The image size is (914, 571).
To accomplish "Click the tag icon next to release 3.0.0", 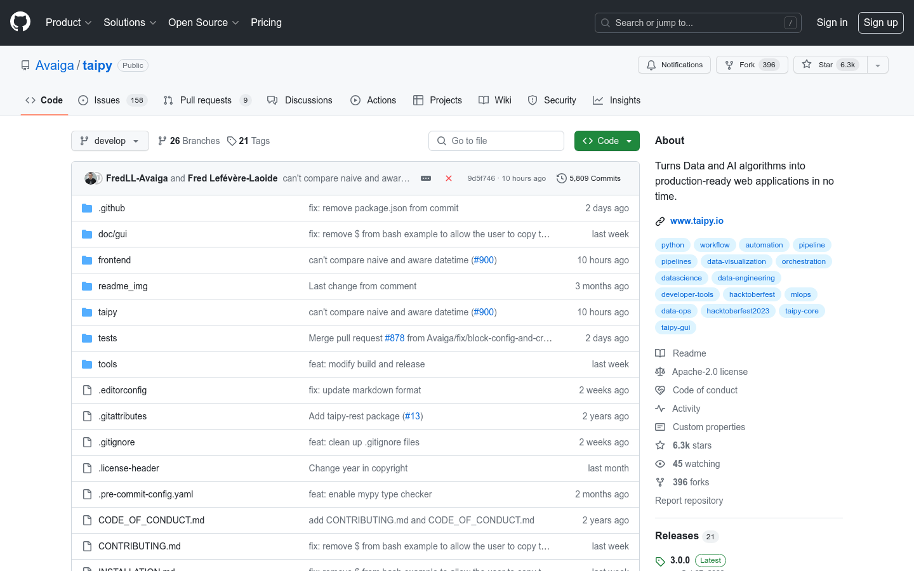I will coord(660,561).
